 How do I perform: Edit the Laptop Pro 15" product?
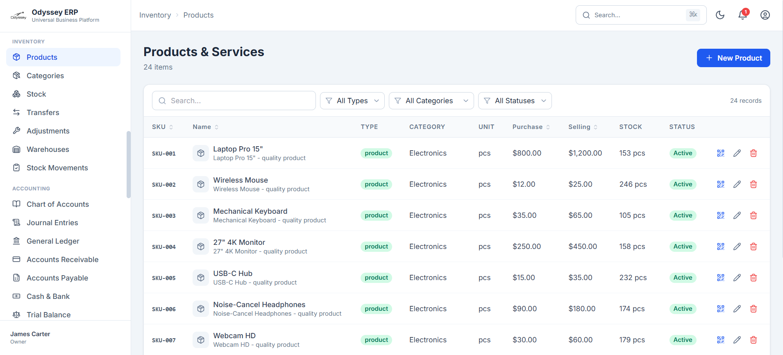[x=737, y=153]
